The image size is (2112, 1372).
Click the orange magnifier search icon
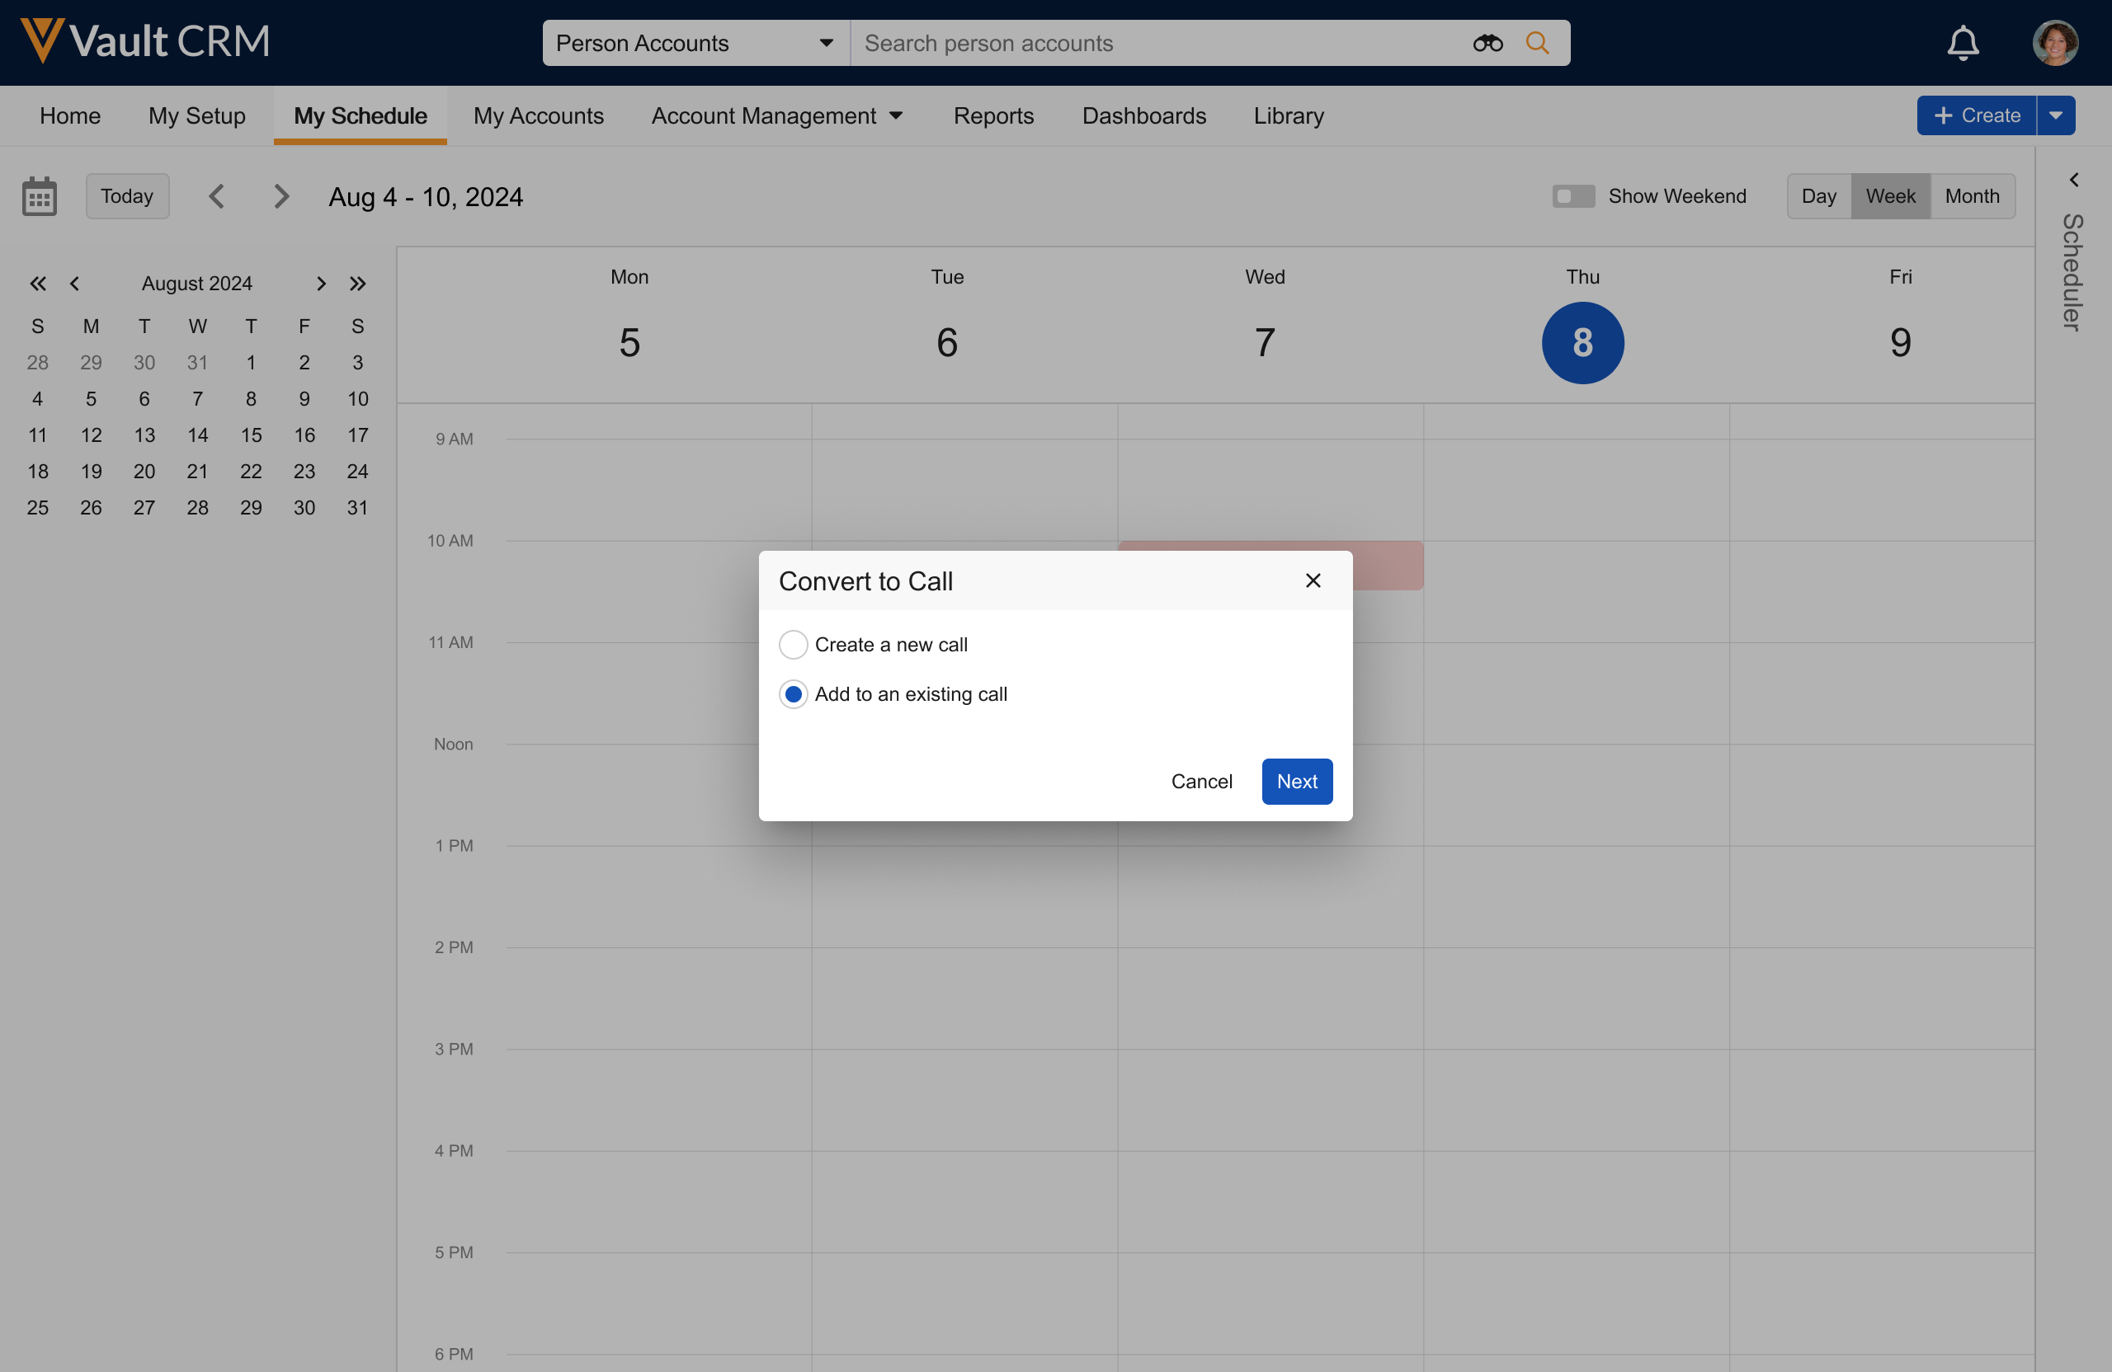(1537, 43)
